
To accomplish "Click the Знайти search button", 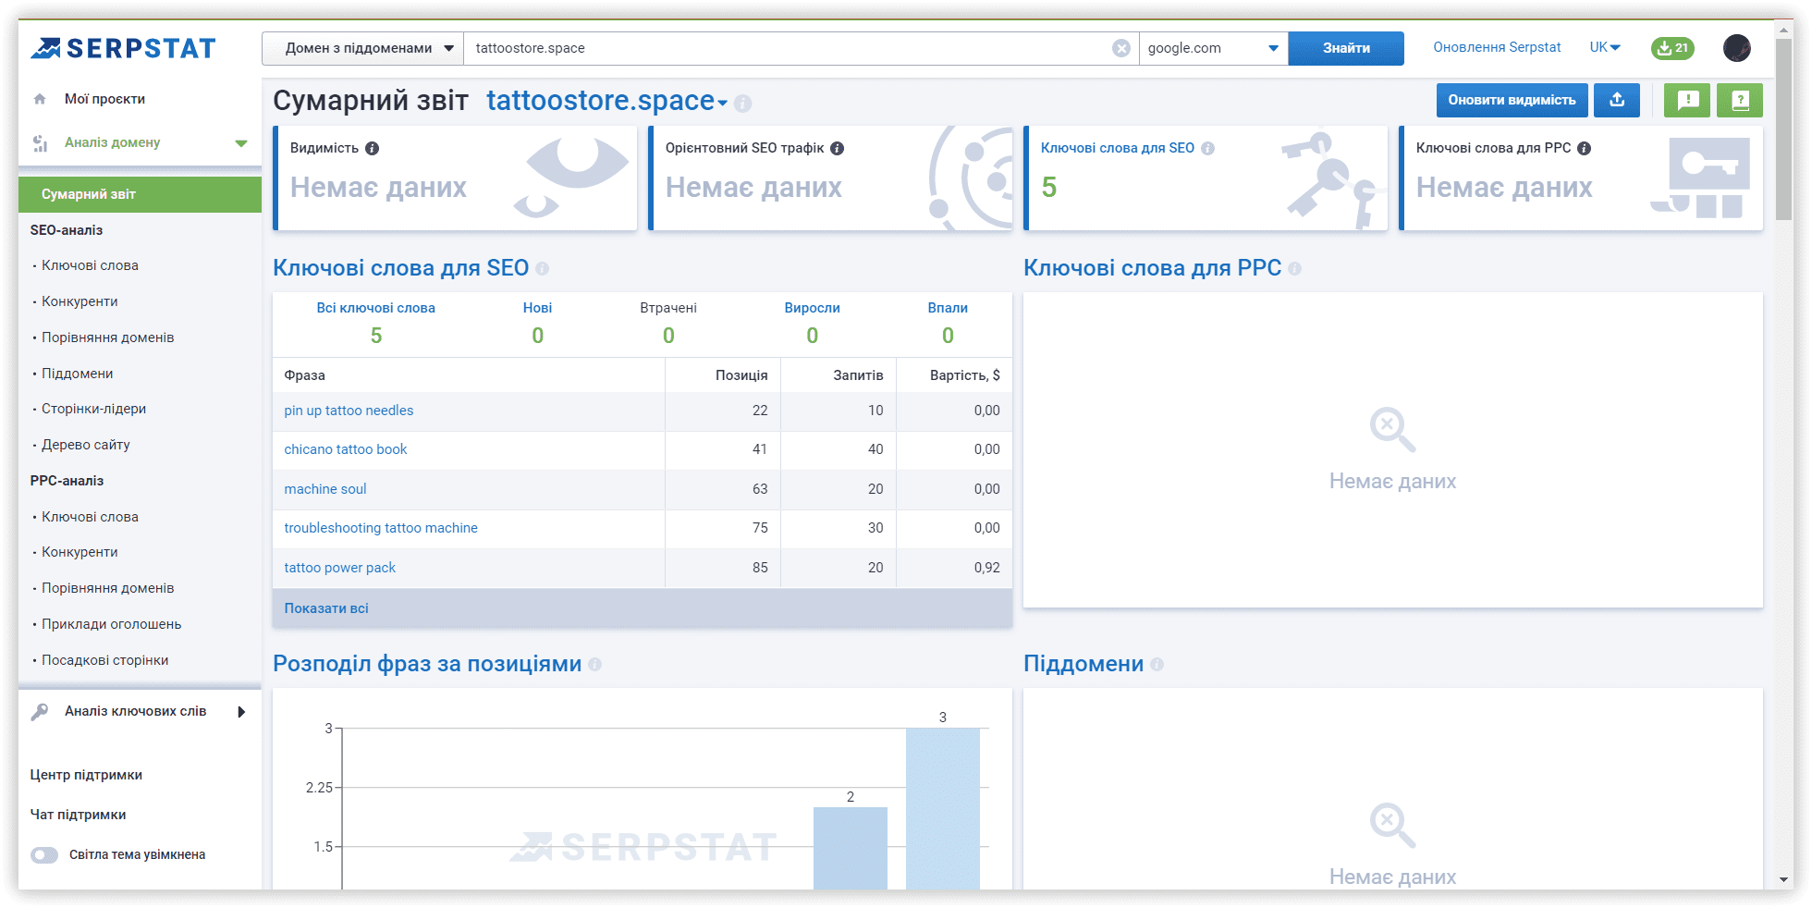I will tap(1346, 48).
